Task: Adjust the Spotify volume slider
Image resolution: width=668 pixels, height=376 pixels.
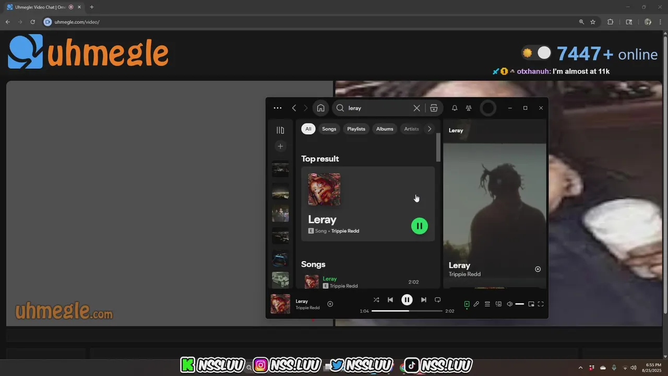Action: click(x=519, y=304)
